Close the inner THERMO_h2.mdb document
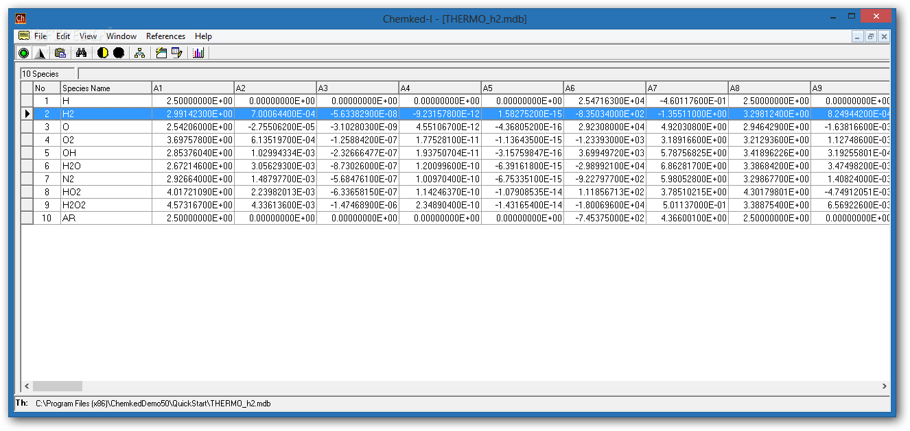The image size is (910, 431). pyautogui.click(x=884, y=36)
